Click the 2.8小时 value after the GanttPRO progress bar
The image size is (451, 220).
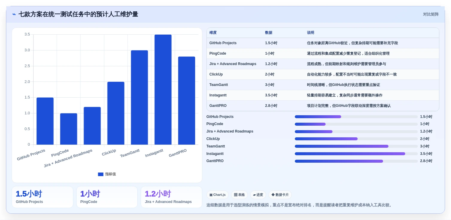point(426,161)
